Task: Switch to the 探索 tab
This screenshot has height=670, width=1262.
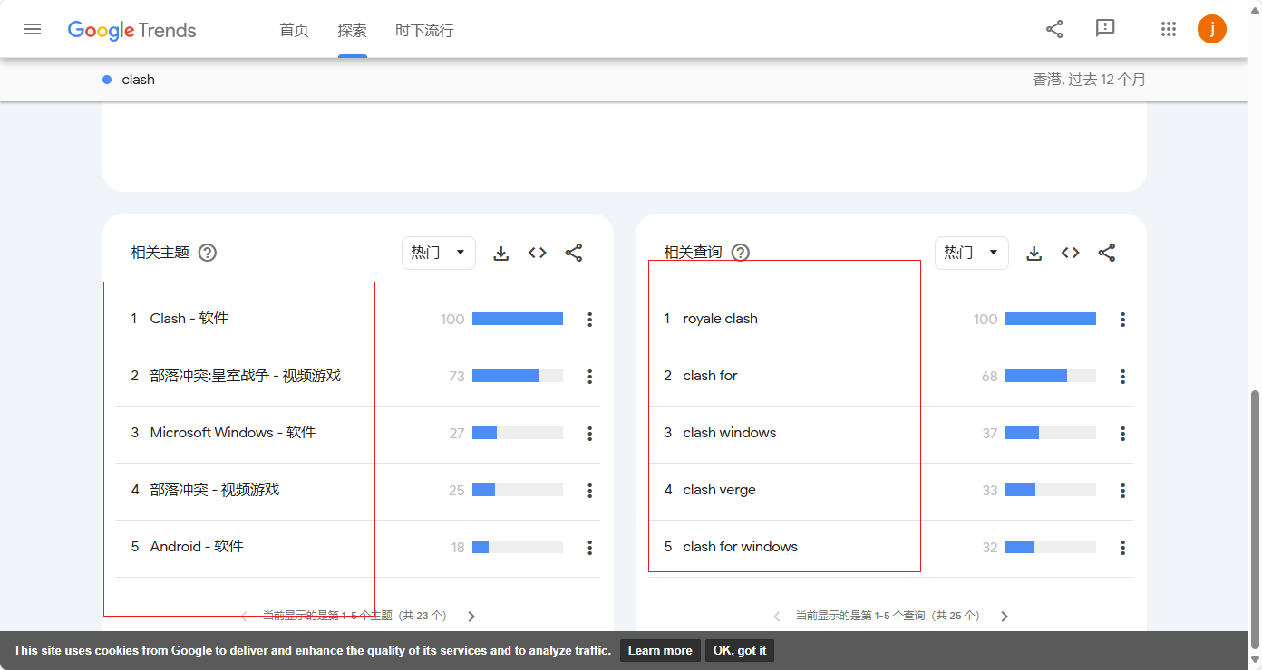Action: pos(353,30)
